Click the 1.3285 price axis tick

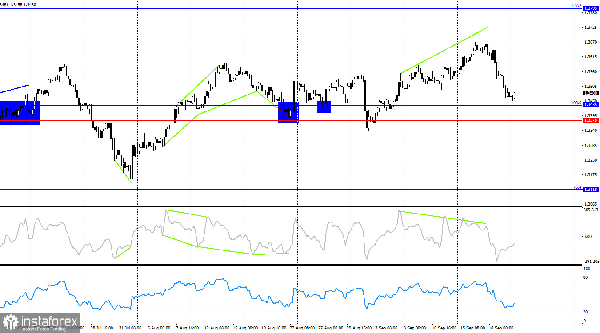tap(591, 145)
